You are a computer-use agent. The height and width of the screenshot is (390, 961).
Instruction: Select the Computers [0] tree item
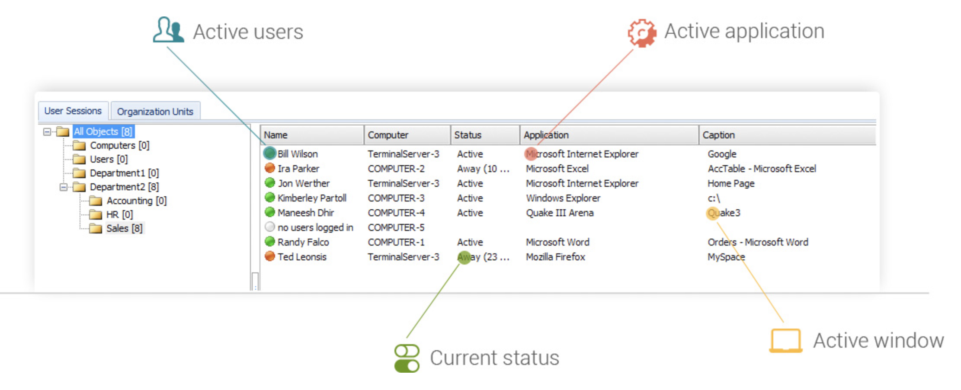(x=120, y=145)
